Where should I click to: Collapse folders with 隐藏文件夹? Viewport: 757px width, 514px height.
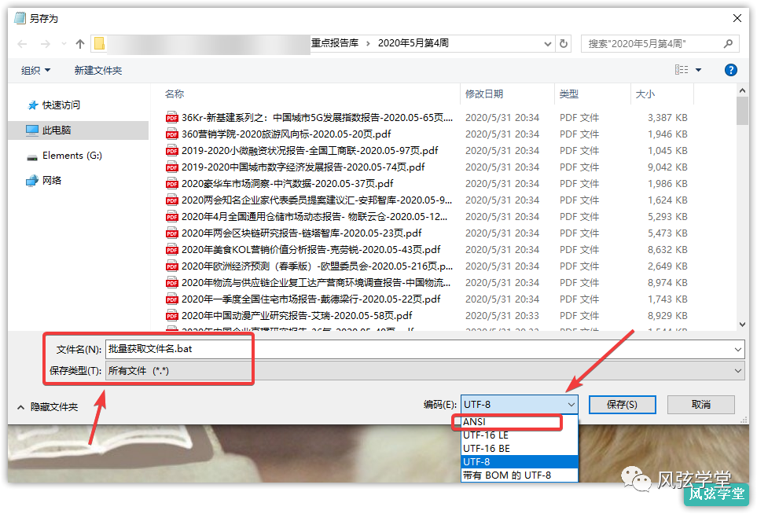click(x=47, y=407)
